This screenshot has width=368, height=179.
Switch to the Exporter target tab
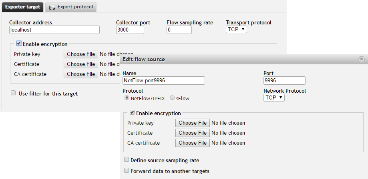pyautogui.click(x=22, y=7)
